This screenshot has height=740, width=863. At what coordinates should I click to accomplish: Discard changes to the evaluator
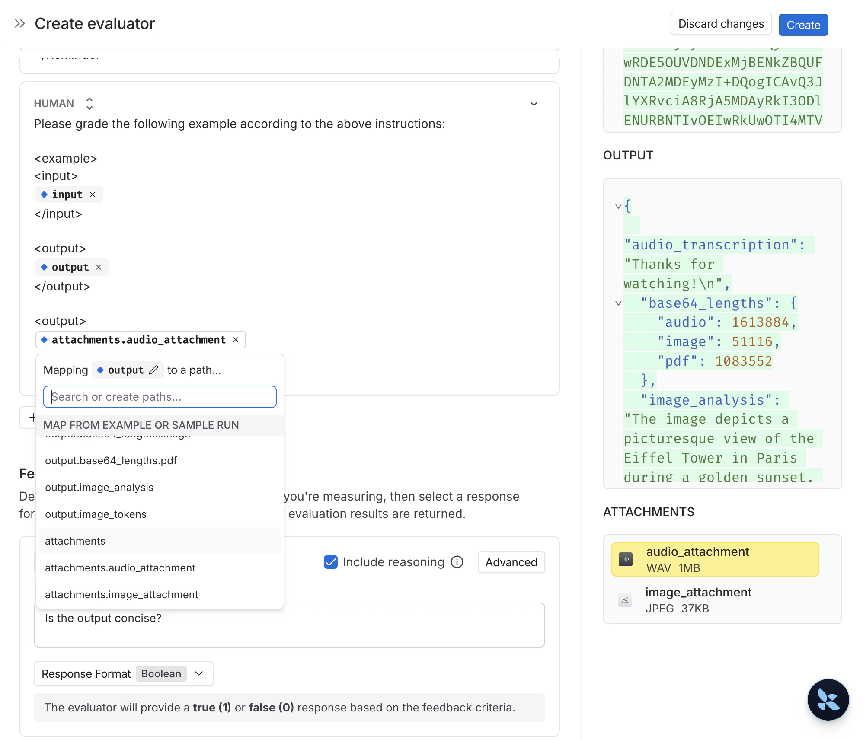pyautogui.click(x=721, y=24)
